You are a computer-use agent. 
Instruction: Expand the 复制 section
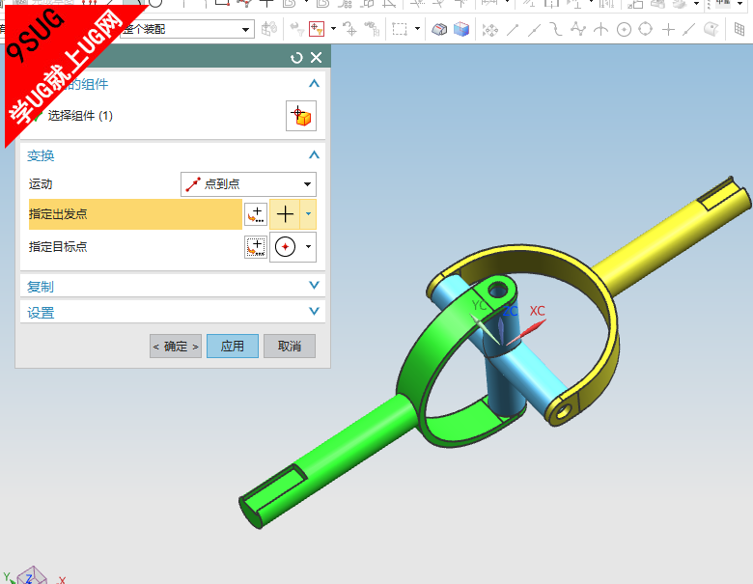tap(314, 286)
